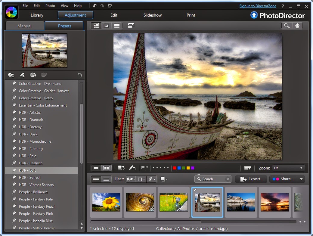
Task: Open preferences with the gear icon
Action: click(x=110, y=6)
